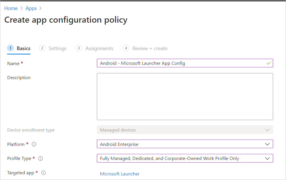The height and width of the screenshot is (180, 286).
Task: Click step 3 circle icon for Assignments
Action: point(79,48)
